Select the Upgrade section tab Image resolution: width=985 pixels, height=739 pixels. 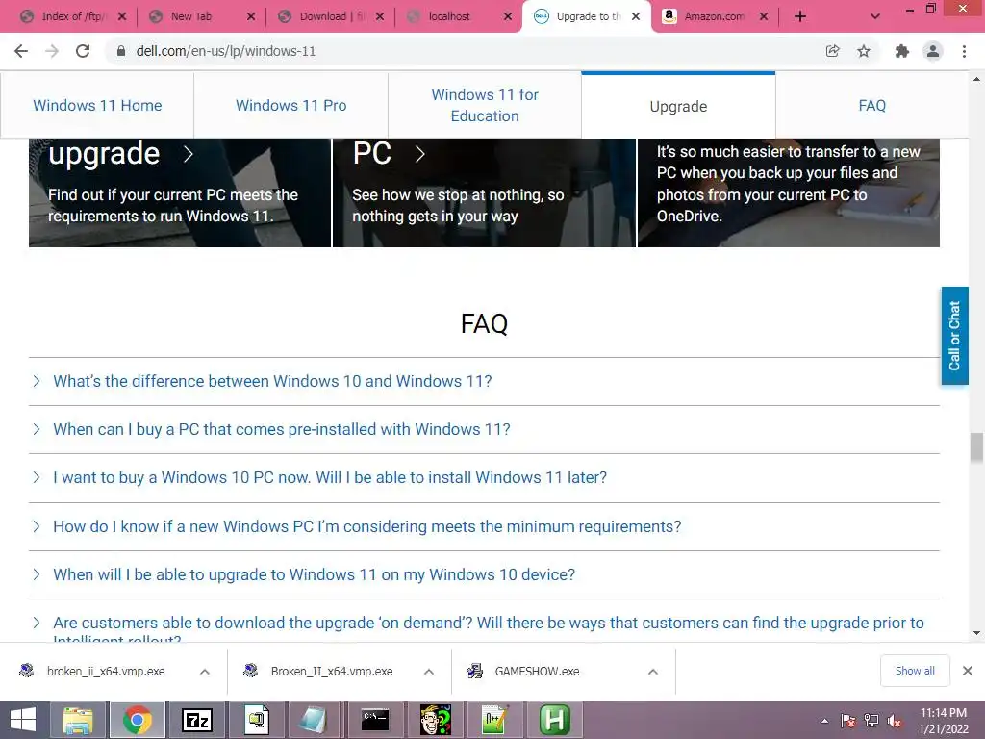click(x=678, y=106)
